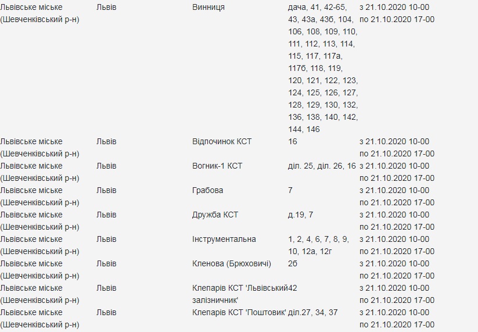Select the Інструментальна street entry
The height and width of the screenshot is (332, 478).
(x=224, y=240)
